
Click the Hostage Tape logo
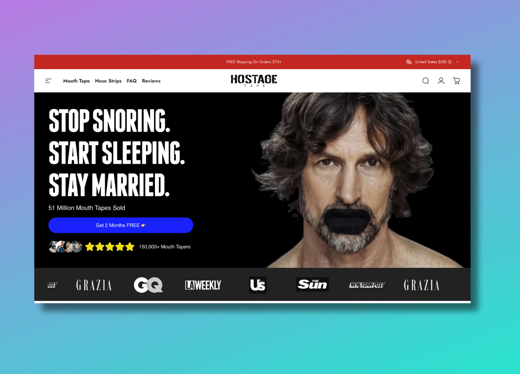coord(254,81)
